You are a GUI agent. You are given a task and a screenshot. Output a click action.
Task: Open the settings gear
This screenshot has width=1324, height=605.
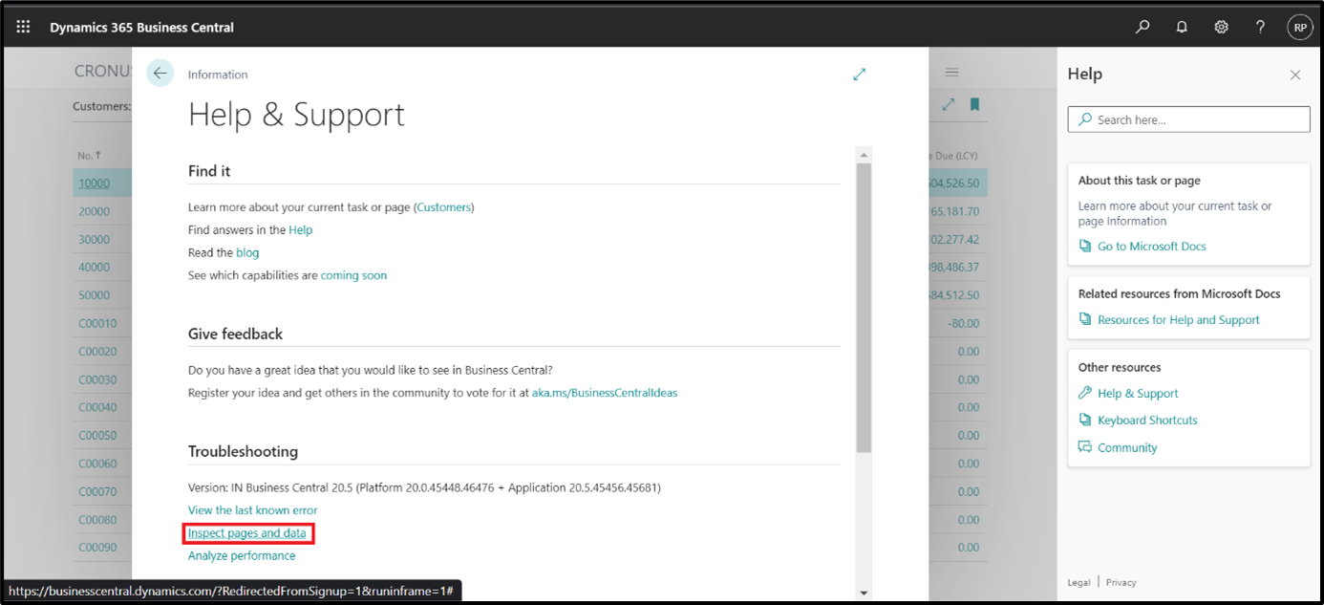tap(1221, 28)
